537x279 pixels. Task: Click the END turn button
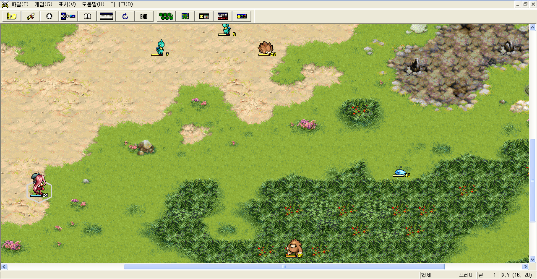(144, 16)
